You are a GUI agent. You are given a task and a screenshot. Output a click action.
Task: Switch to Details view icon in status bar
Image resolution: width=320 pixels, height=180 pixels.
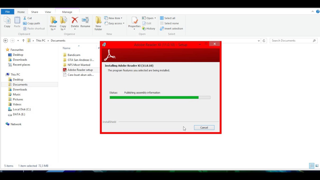(x=312, y=166)
